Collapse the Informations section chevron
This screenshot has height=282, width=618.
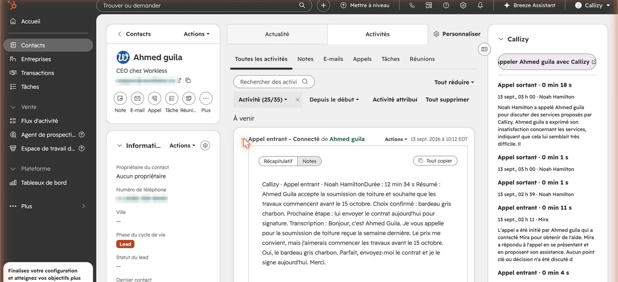coord(119,145)
